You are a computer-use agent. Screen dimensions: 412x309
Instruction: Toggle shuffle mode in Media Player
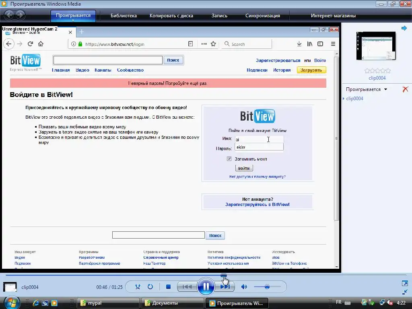(138, 286)
